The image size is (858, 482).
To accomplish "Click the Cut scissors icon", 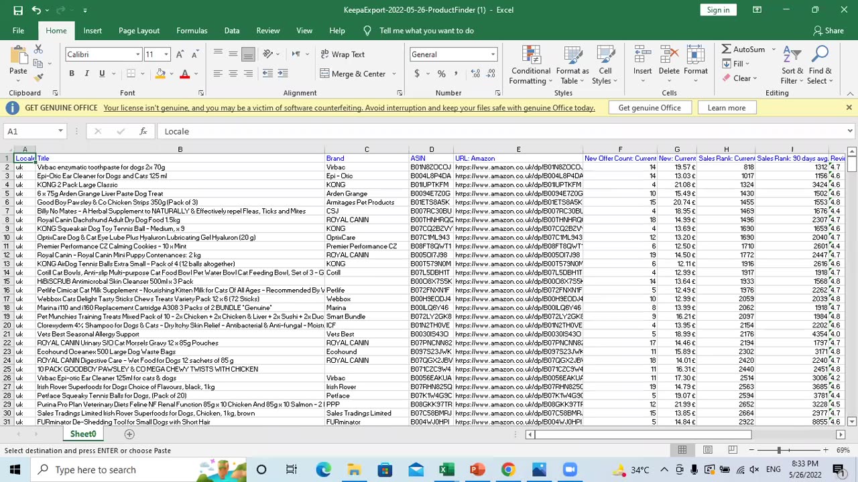I will (x=38, y=50).
